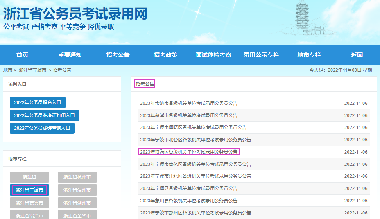This screenshot has width=380, height=219.
Task: Select 招考公告 in the top navigation
Action: [118, 55]
